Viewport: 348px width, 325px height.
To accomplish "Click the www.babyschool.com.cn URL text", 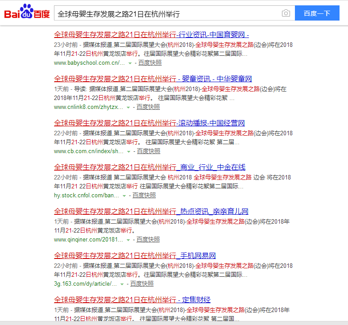I will coord(89,63).
